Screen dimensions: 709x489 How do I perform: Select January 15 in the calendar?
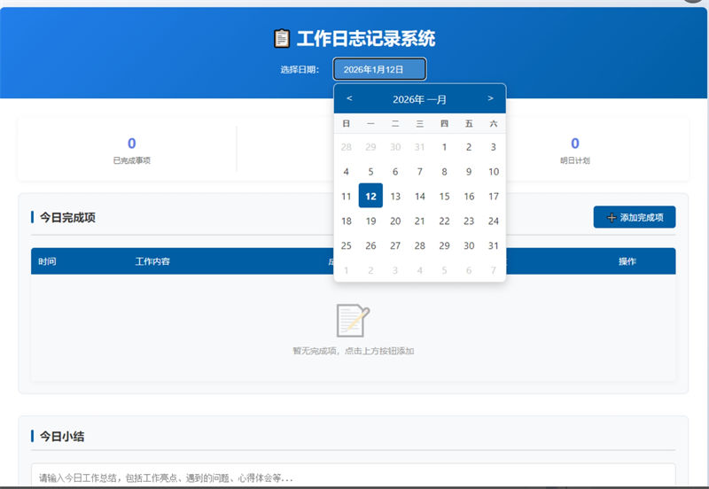444,196
